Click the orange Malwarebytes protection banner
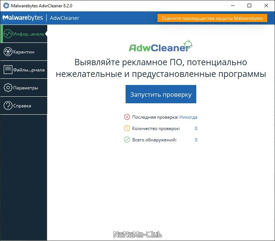The height and width of the screenshot is (241, 275). 212,18
